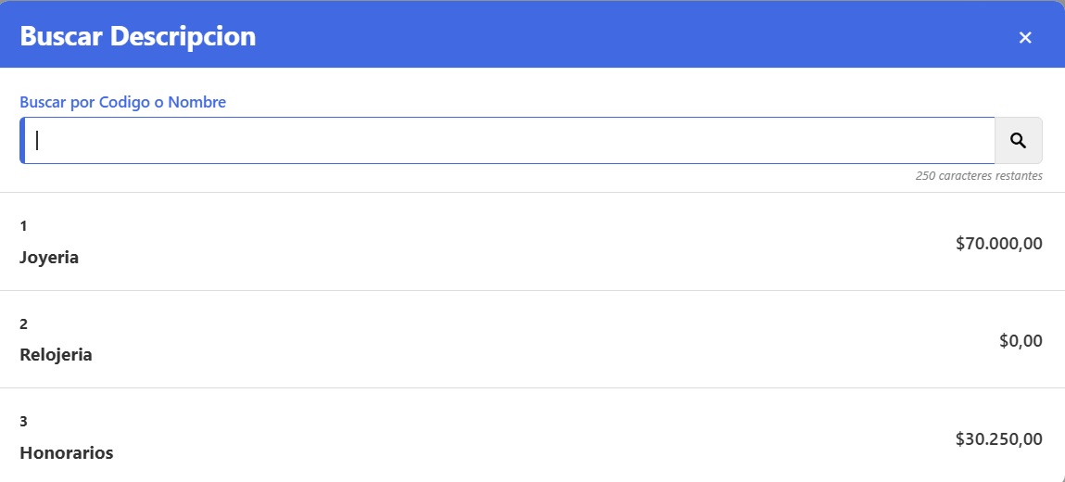Click code number 2 above Relojeria

tap(23, 323)
